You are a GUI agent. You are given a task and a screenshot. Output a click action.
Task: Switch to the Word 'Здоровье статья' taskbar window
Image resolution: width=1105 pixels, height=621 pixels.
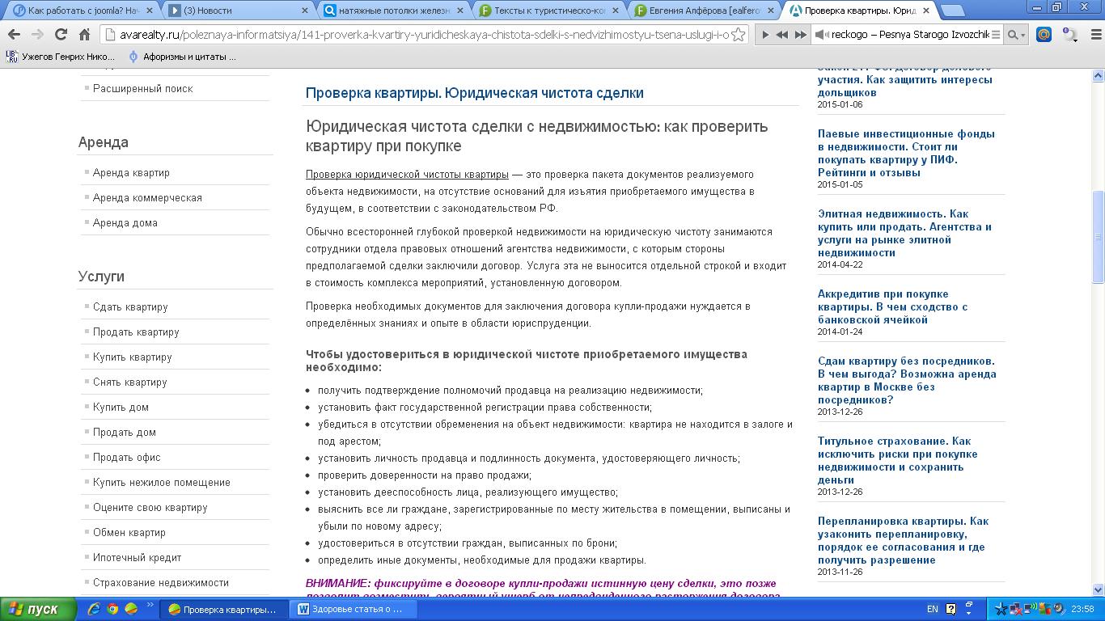pyautogui.click(x=354, y=609)
